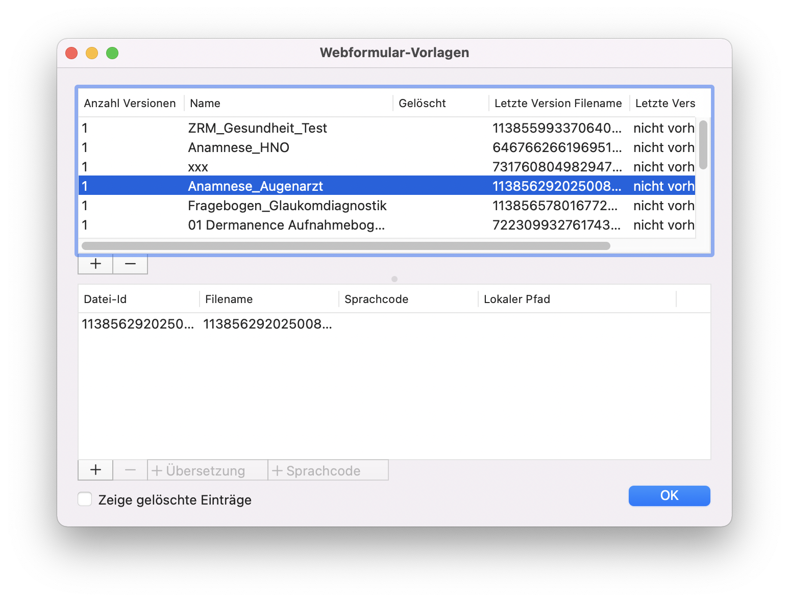Viewport: 789px width, 602px height.
Task: Click the green zoom window button
Action: [112, 53]
